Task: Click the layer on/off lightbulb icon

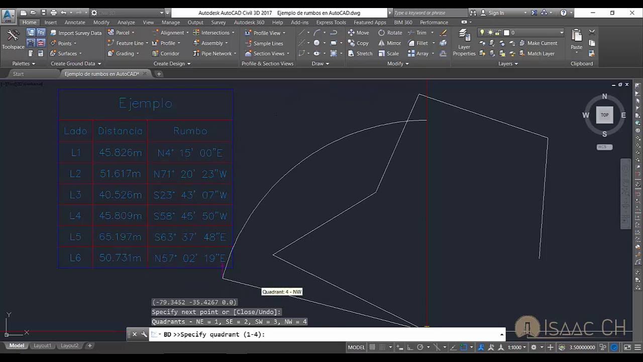Action: point(482,33)
